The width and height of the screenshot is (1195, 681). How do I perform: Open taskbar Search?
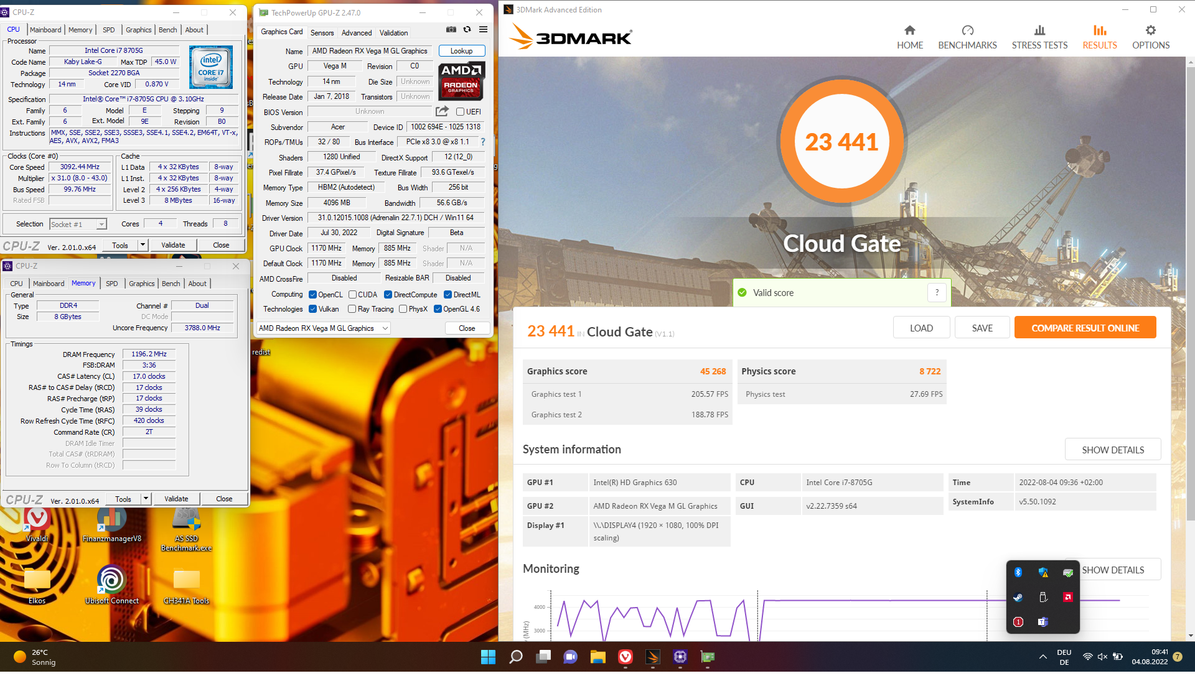pos(516,657)
